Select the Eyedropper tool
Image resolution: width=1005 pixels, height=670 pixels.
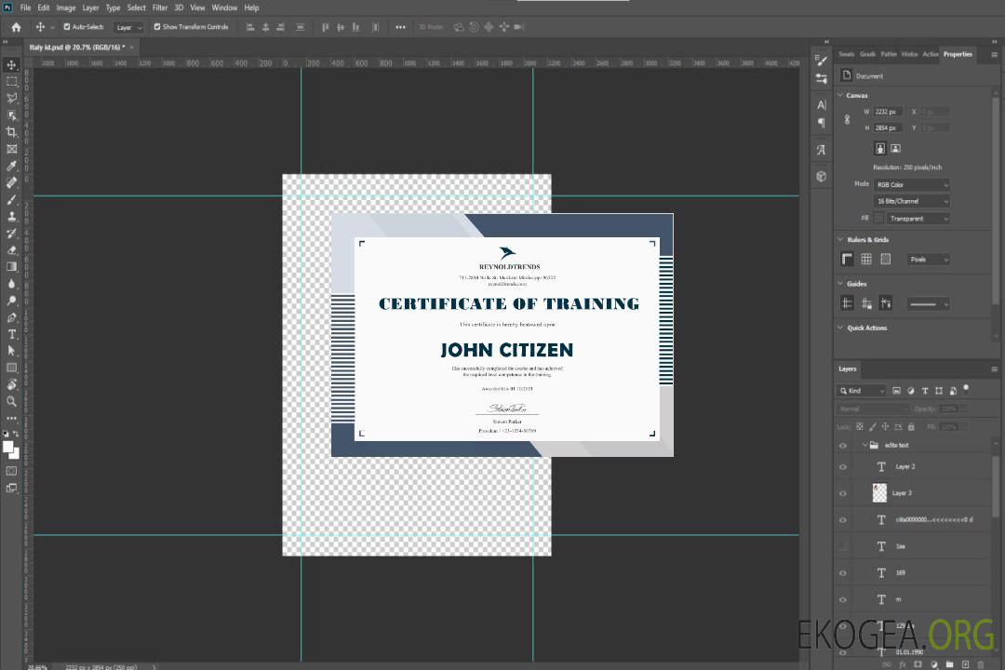[x=11, y=166]
